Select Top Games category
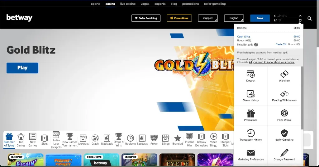This screenshot has height=167, width=319. click(21, 140)
